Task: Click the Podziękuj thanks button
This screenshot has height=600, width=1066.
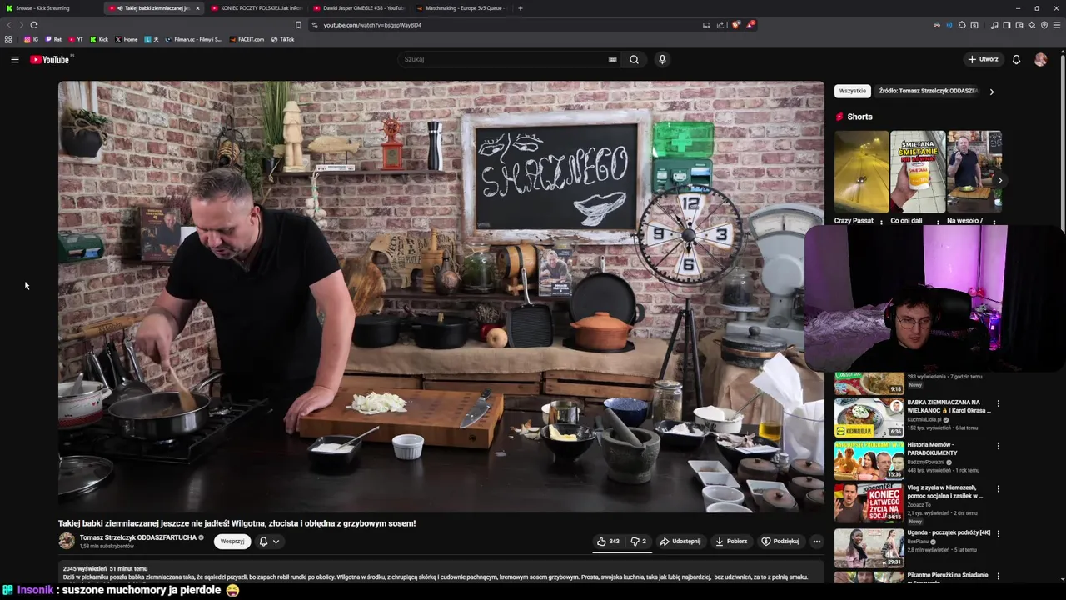Action: coord(780,541)
